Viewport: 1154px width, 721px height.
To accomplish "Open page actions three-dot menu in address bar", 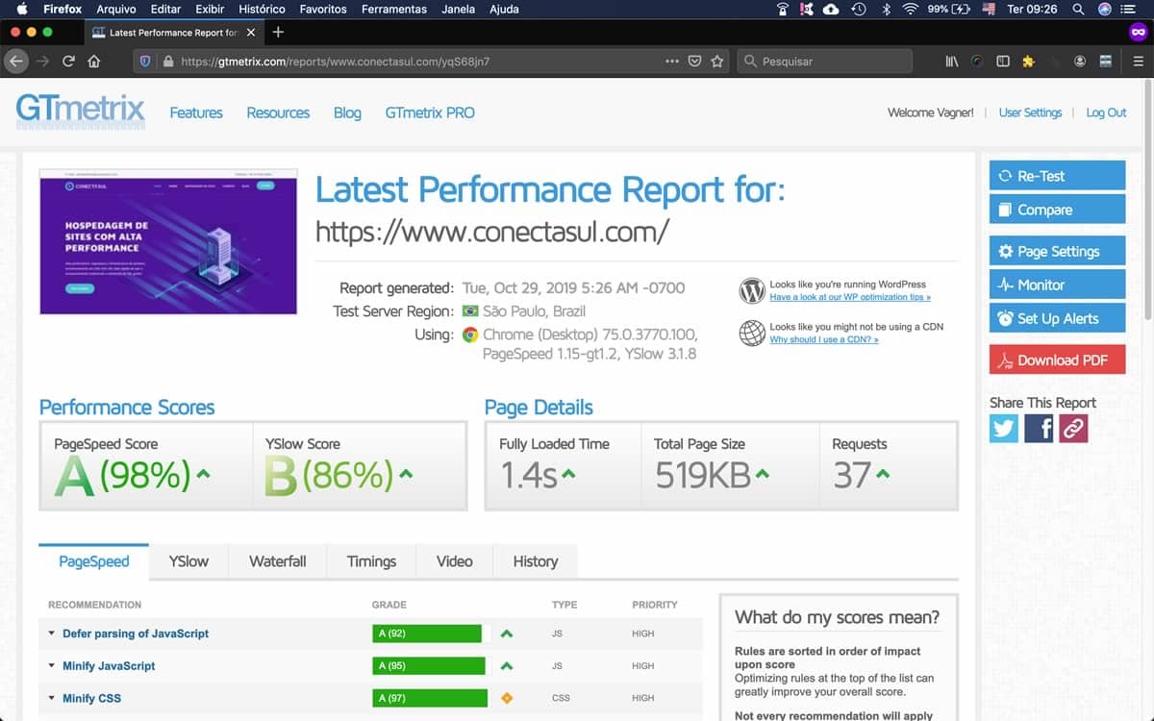I will pos(672,61).
